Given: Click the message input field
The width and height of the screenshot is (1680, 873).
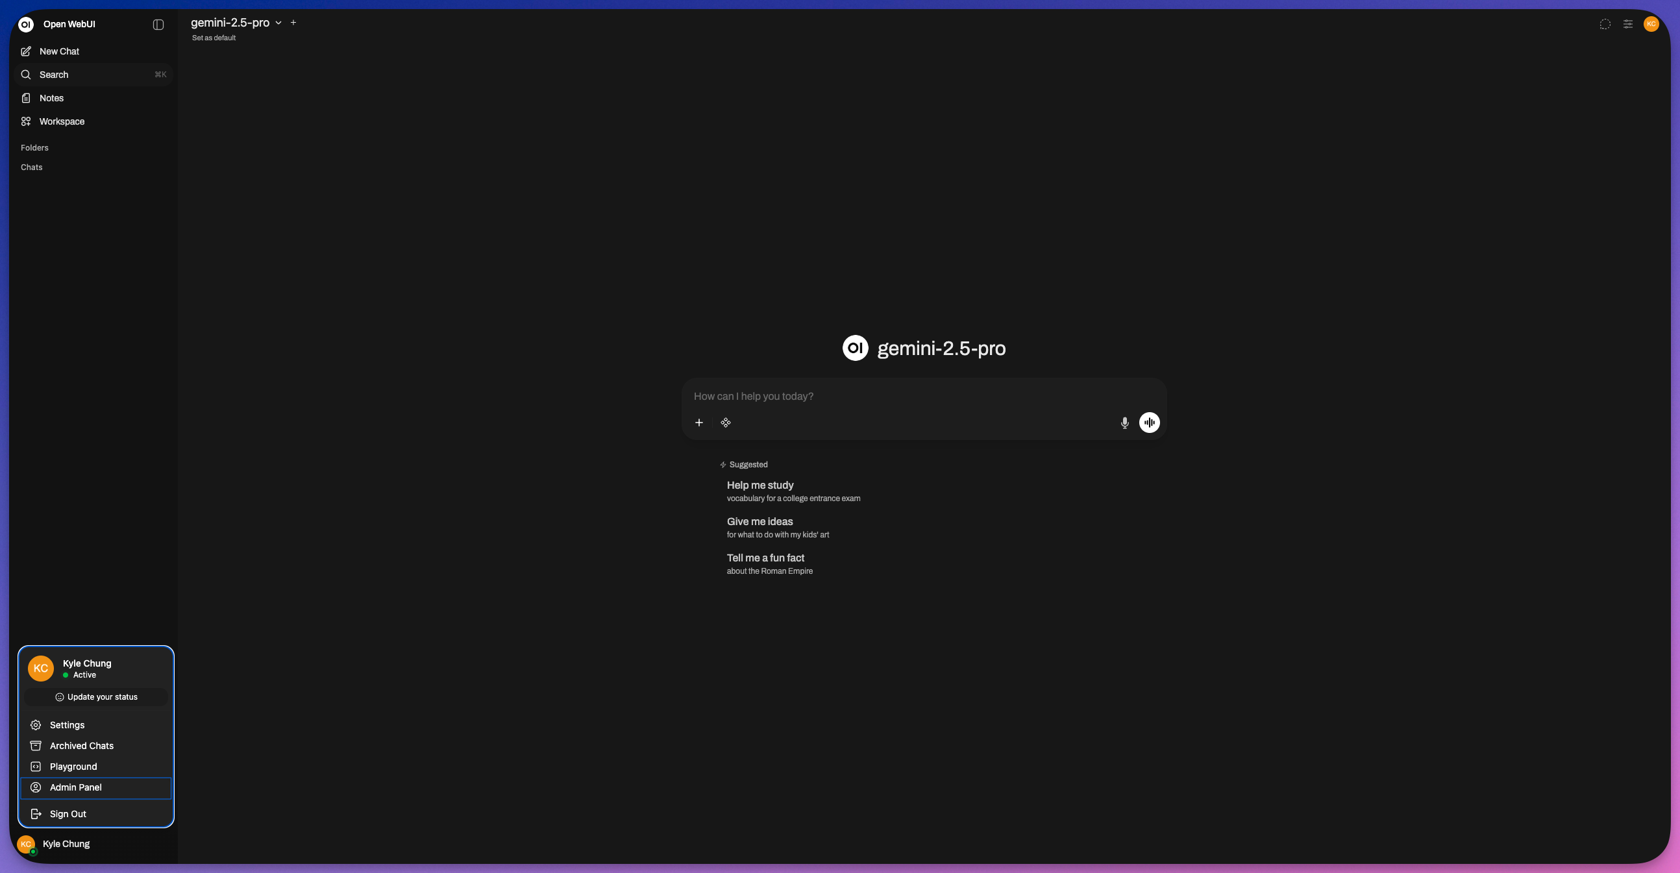Looking at the screenshot, I should point(900,397).
